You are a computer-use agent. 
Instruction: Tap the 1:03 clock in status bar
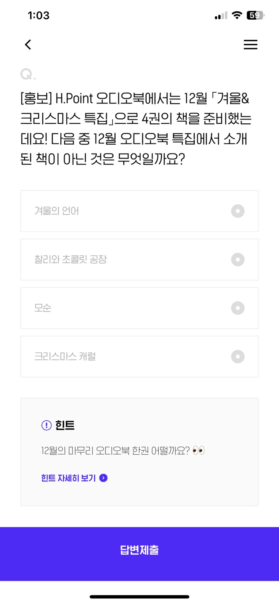39,16
